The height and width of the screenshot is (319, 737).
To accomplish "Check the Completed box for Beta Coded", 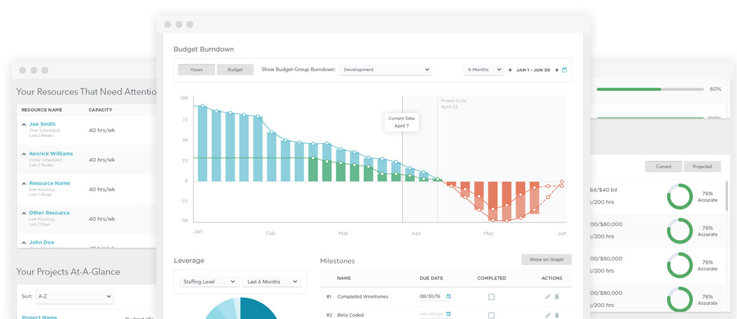I will pos(491,315).
